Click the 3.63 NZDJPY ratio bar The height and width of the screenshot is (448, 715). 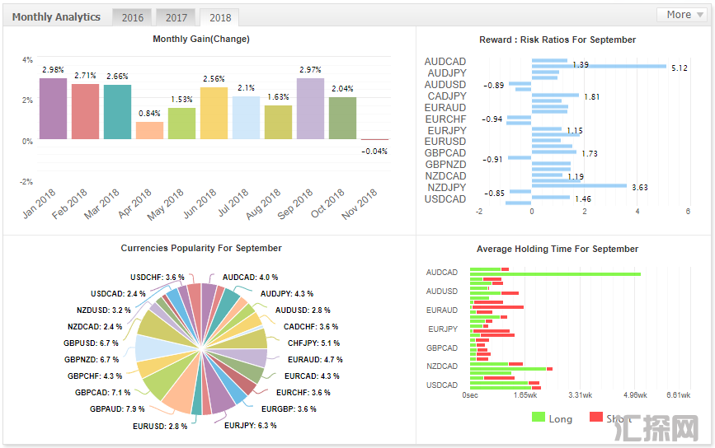click(579, 186)
